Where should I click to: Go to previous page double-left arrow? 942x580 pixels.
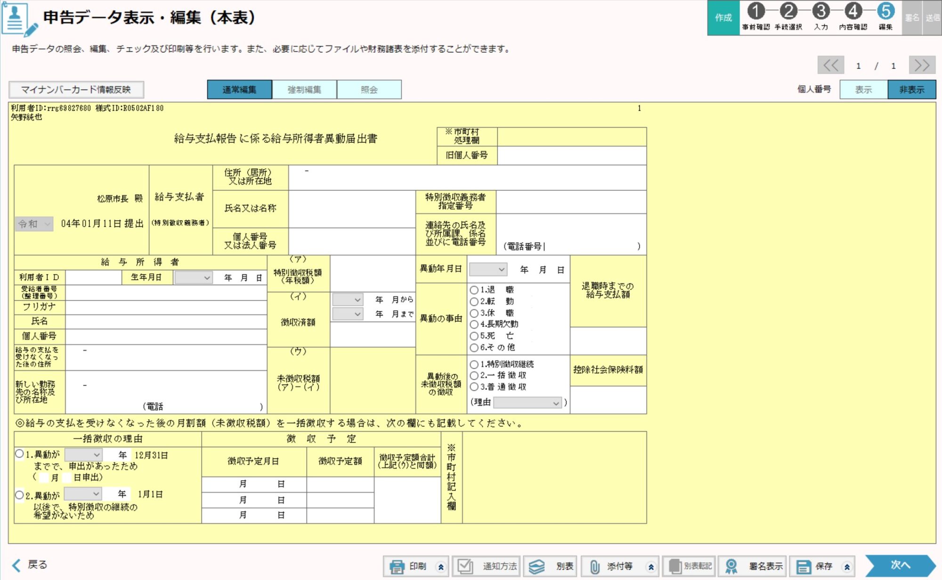click(830, 65)
